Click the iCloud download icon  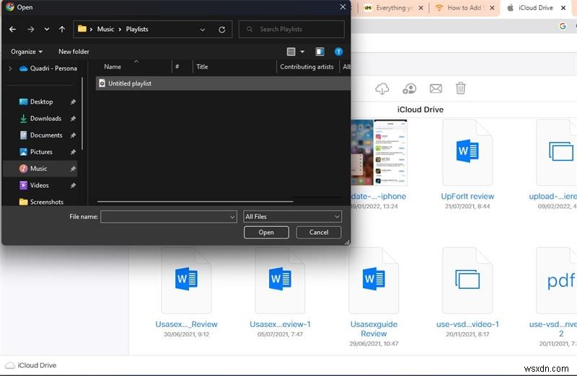382,89
